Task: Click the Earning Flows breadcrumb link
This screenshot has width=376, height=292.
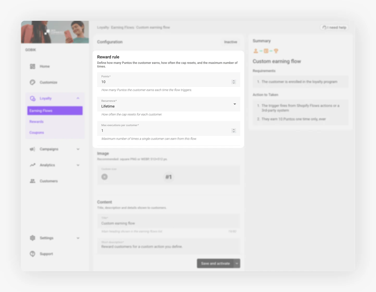Action: pos(122,27)
